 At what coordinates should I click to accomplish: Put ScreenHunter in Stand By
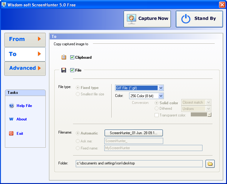[199, 19]
